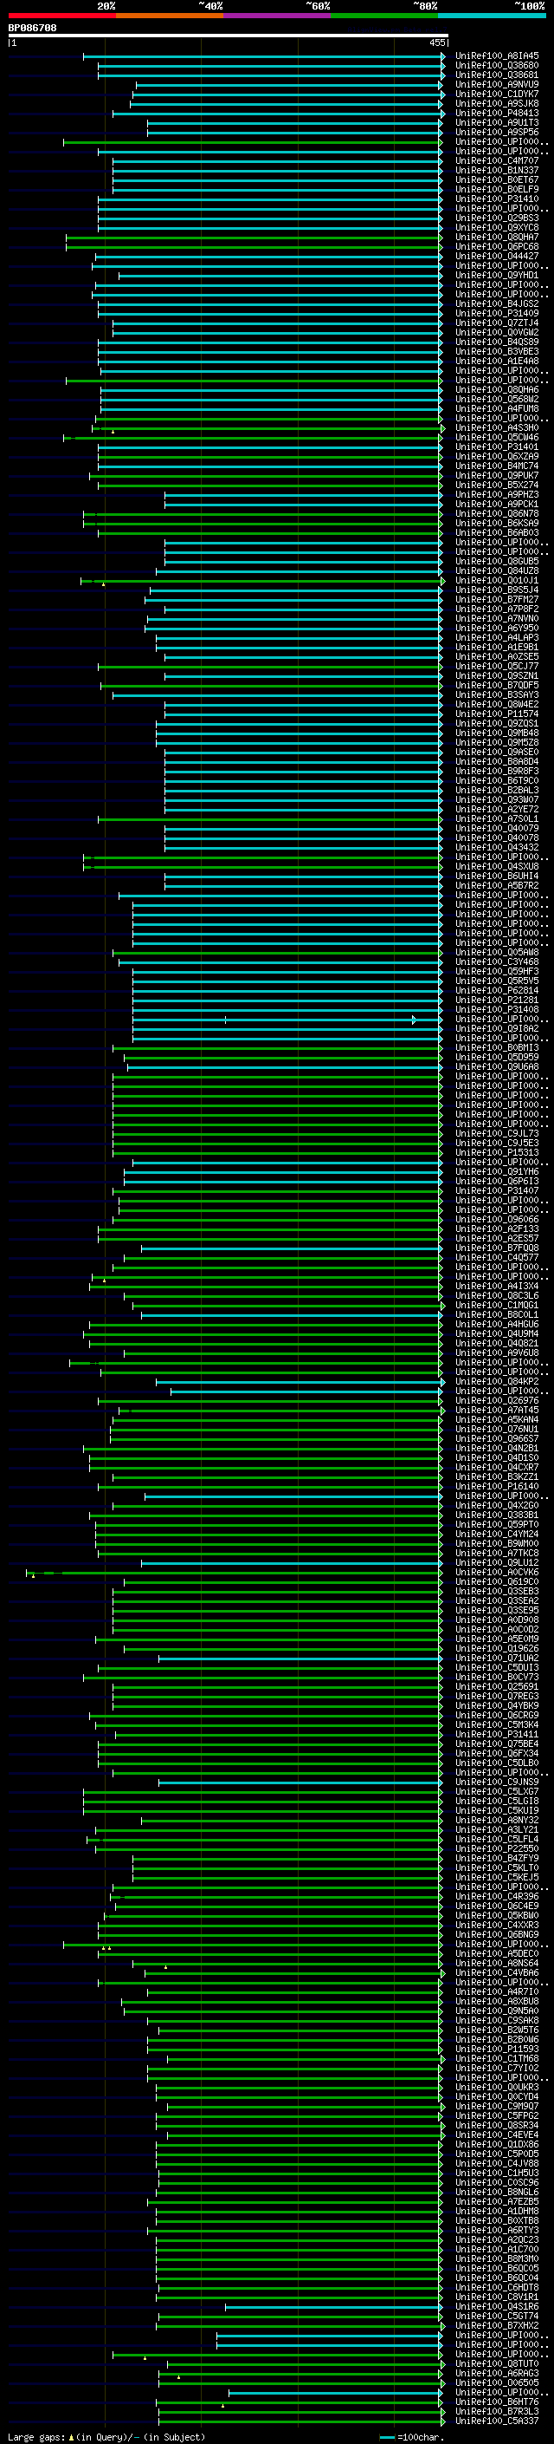Click the purple ~60% identity legend segment

tap(278, 16)
